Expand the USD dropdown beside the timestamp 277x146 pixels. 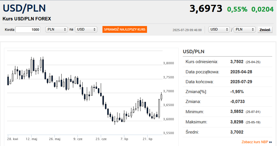tap(219, 30)
